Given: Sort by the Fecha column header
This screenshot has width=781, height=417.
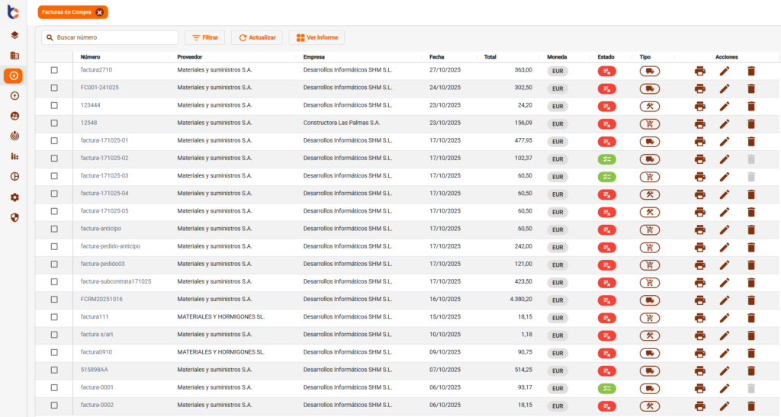Looking at the screenshot, I should click(x=436, y=57).
